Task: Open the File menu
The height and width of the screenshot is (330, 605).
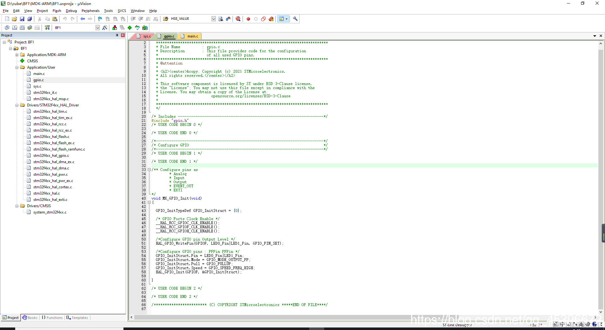Action: click(x=6, y=11)
